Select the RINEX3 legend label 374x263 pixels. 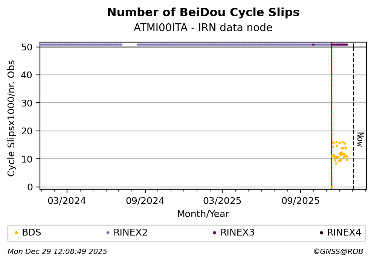(237, 233)
